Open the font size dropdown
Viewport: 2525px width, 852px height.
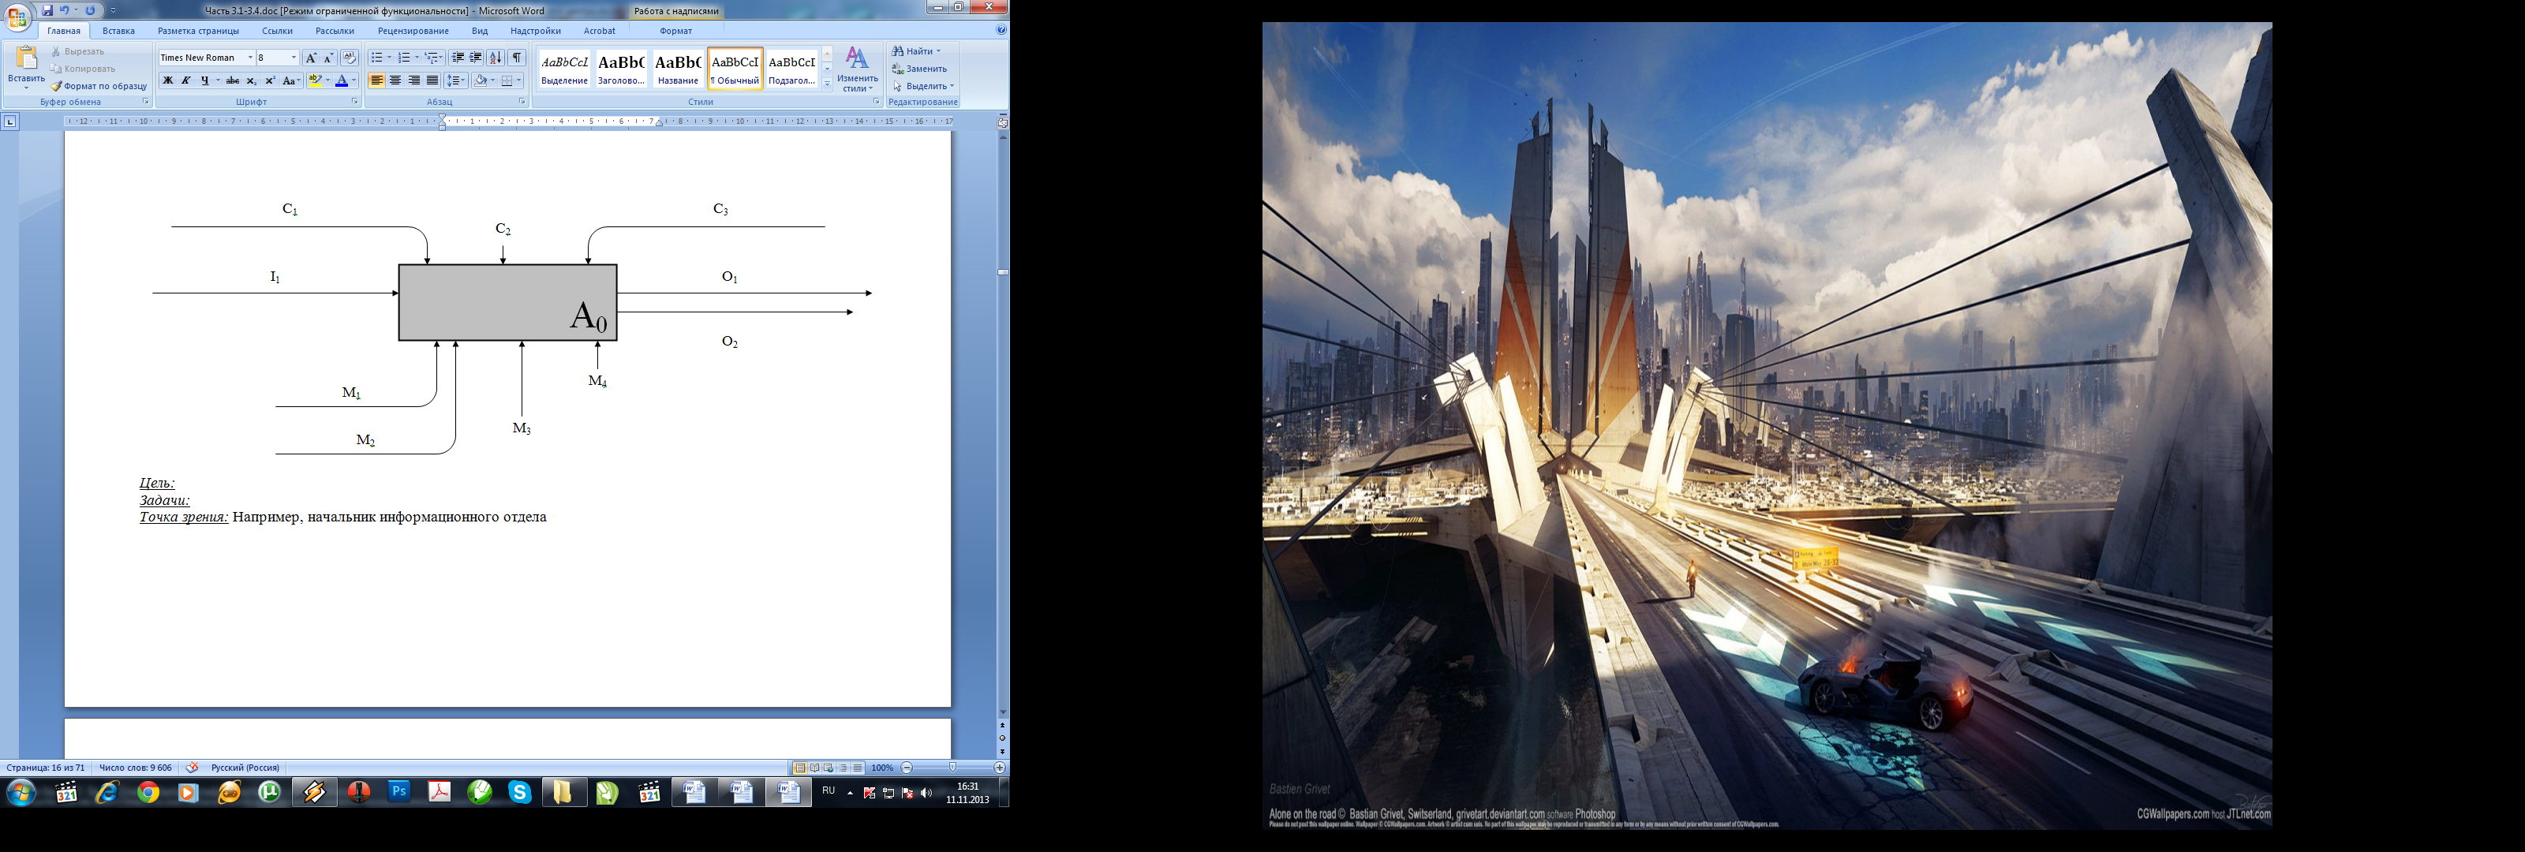point(294,58)
